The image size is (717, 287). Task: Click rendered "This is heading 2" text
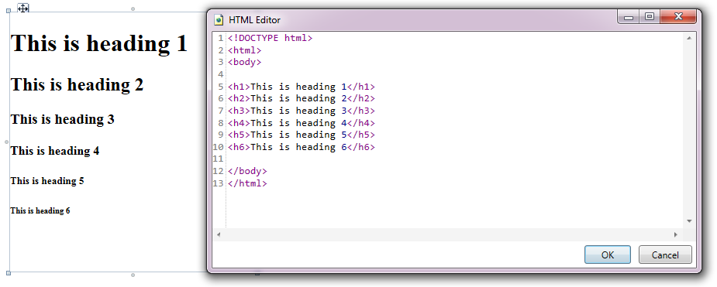click(78, 84)
